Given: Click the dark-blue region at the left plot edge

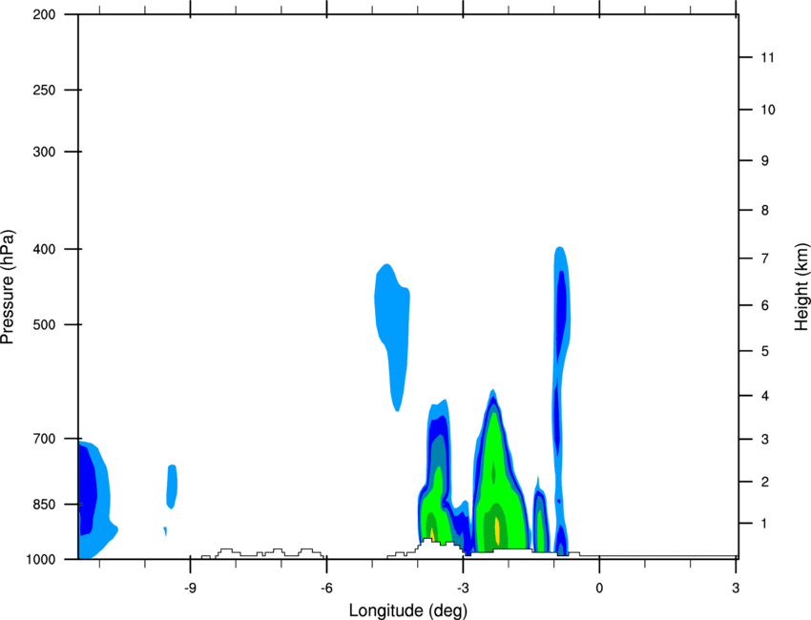Looking at the screenshot, I should tap(87, 488).
